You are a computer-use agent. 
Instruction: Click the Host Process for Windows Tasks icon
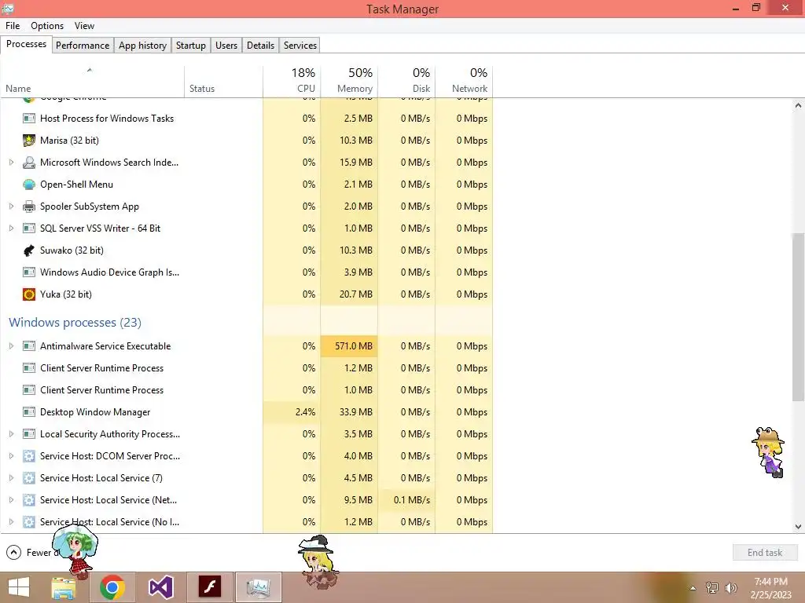29,118
